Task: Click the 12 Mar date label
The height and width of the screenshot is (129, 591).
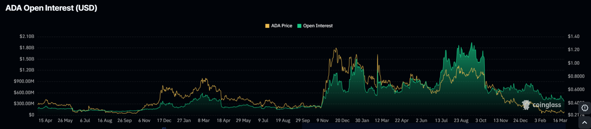Action: [382, 121]
